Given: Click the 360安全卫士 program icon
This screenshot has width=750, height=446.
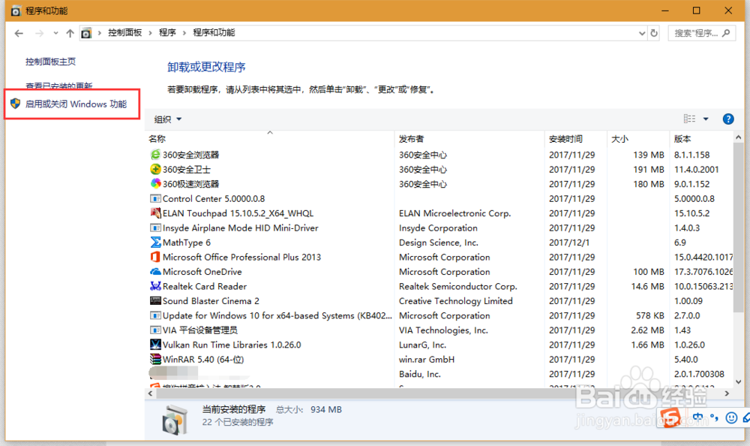Looking at the screenshot, I should click(155, 169).
